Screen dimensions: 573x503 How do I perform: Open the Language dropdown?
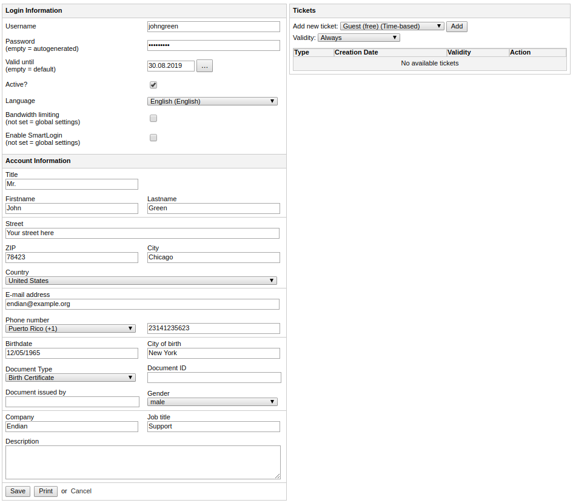(212, 101)
